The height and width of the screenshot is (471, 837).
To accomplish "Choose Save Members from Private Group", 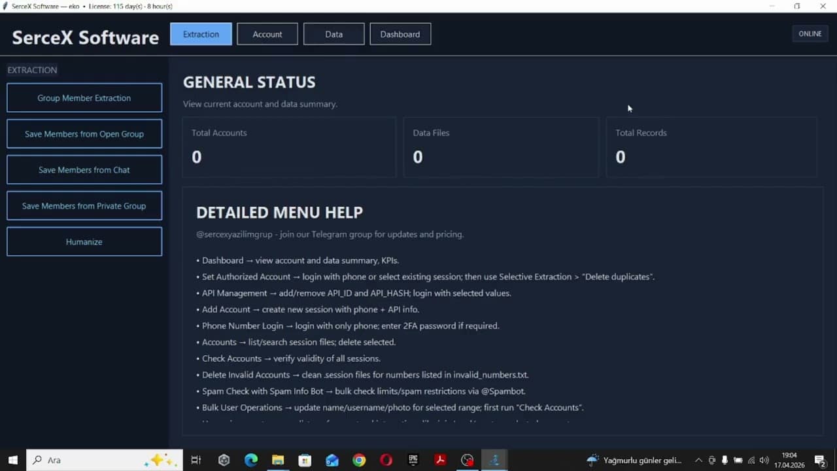I will [84, 206].
